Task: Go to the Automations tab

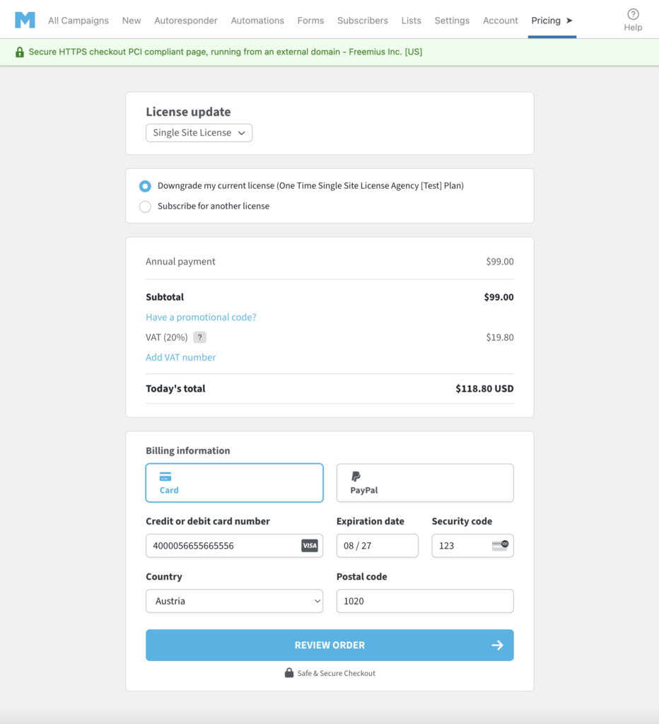Action: point(257,21)
